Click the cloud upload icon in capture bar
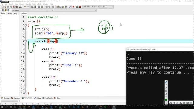This screenshot has height=109, width=194. [x=171, y=103]
